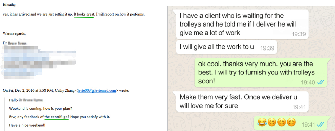Click the underlined 'the centrifuge?' text
Image resolution: width=335 pixels, height=131 pixels.
click(x=57, y=117)
